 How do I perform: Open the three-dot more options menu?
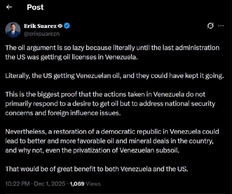coord(221,26)
